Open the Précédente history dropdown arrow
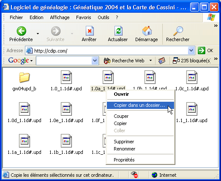 (38, 33)
